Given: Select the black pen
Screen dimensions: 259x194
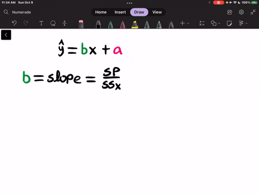Looking at the screenshot, I should pyautogui.click(x=98, y=24).
